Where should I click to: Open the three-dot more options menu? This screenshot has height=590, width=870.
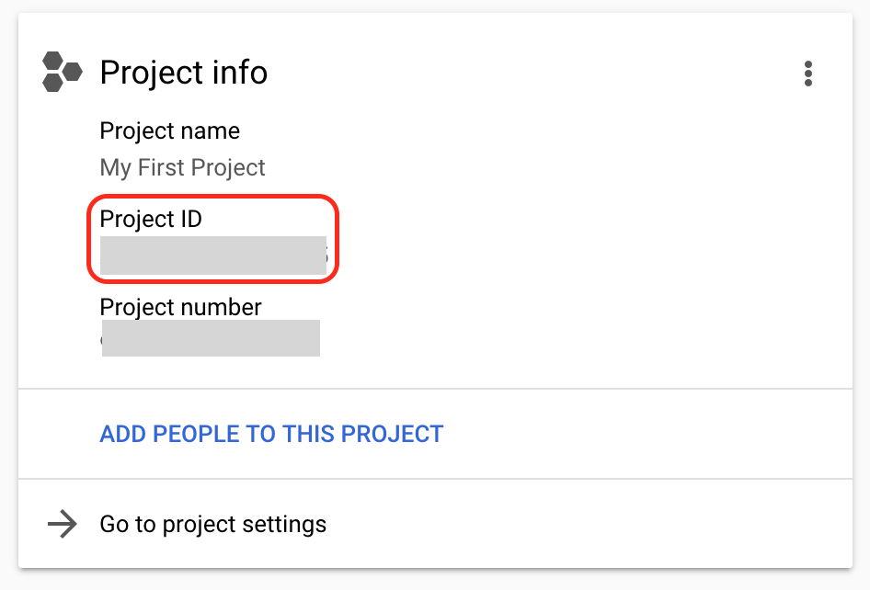(x=807, y=74)
